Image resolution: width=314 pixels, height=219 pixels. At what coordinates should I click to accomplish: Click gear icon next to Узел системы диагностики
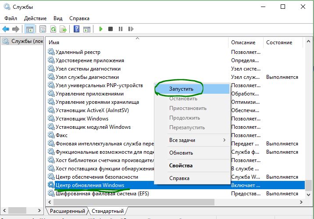click(x=51, y=69)
